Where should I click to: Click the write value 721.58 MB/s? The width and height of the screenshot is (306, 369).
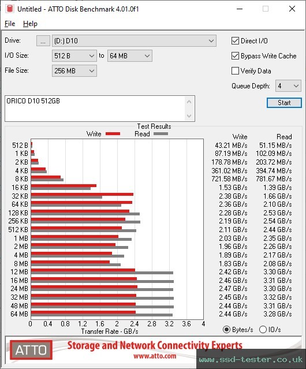[x=229, y=179]
